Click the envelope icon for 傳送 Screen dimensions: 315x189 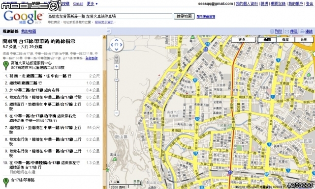287,31
